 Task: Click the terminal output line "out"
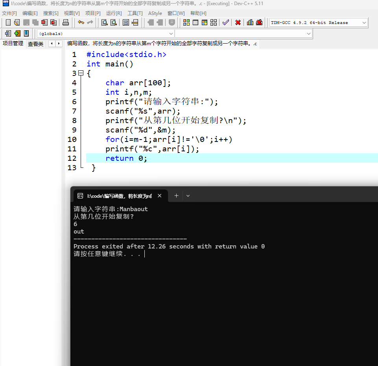point(79,232)
